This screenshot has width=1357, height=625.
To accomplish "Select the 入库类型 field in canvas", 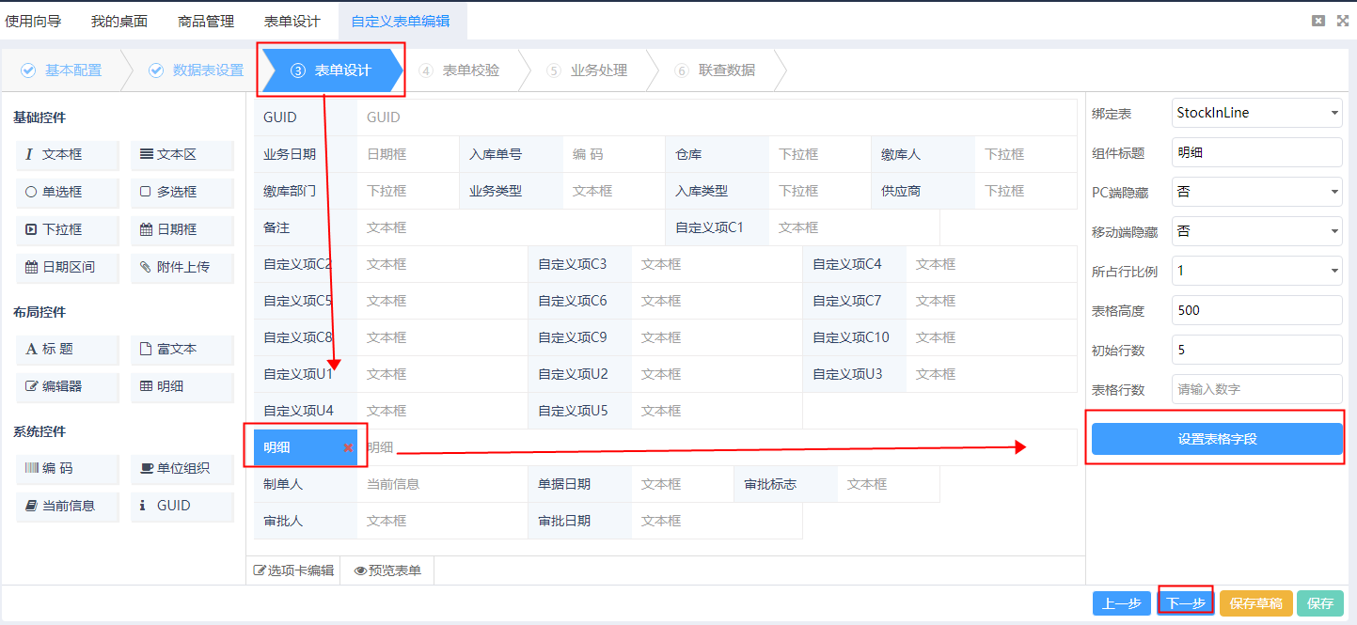I will [x=769, y=191].
